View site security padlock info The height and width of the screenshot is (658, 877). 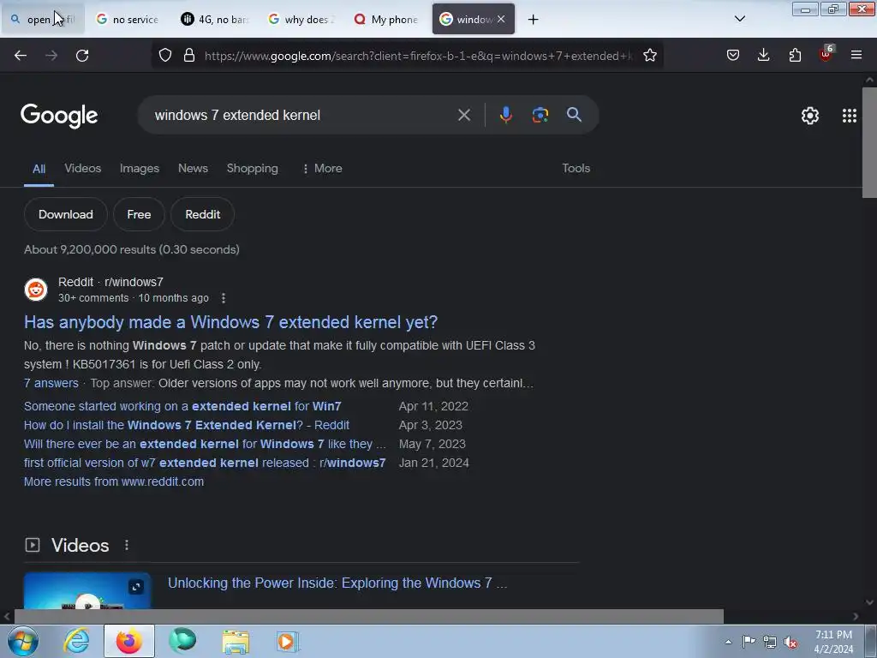coord(189,56)
